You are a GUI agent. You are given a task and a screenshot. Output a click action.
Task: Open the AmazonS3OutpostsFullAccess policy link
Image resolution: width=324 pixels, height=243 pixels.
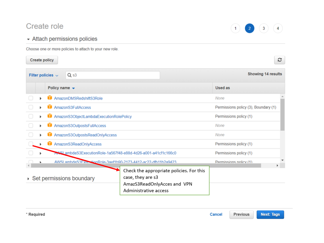coord(80,126)
